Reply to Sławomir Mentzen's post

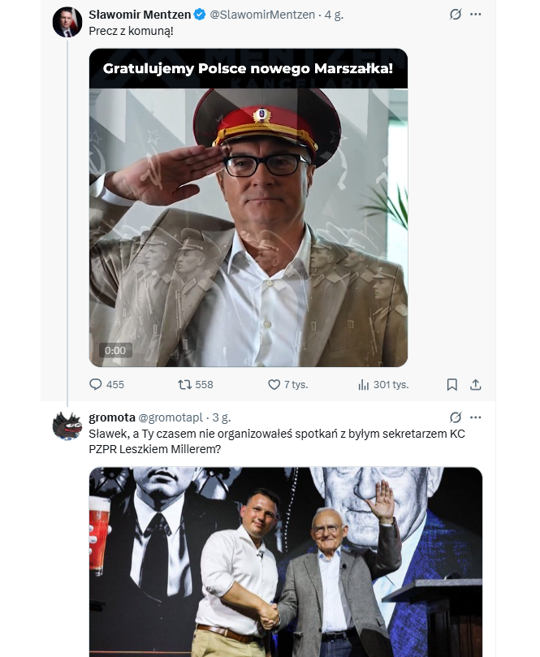tap(96, 384)
